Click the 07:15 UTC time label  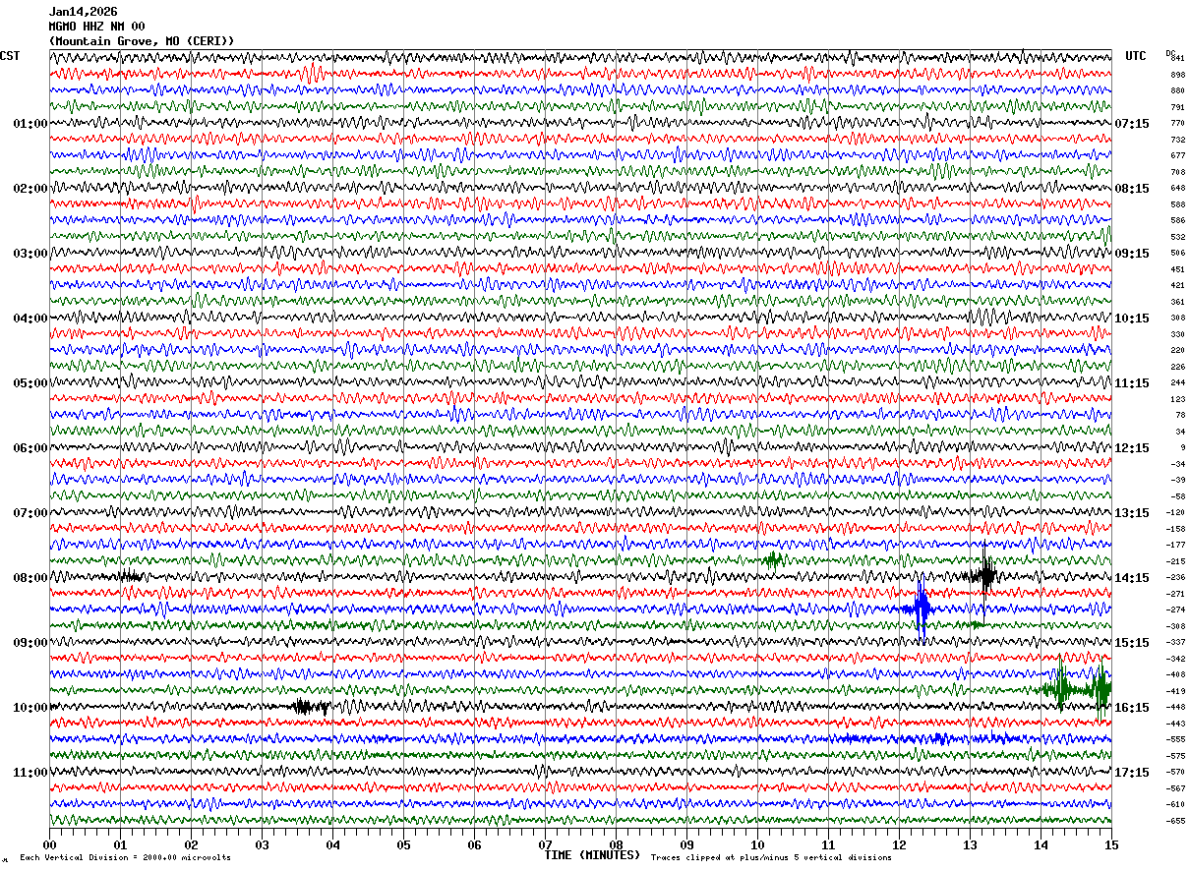coord(1132,124)
